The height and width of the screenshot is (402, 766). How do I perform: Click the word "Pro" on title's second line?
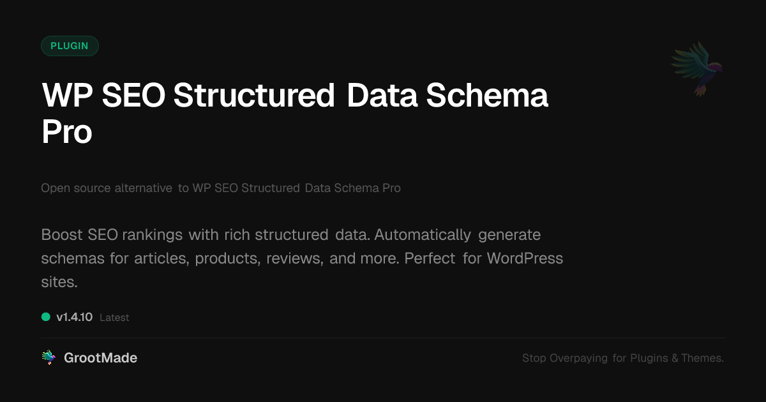click(x=67, y=132)
